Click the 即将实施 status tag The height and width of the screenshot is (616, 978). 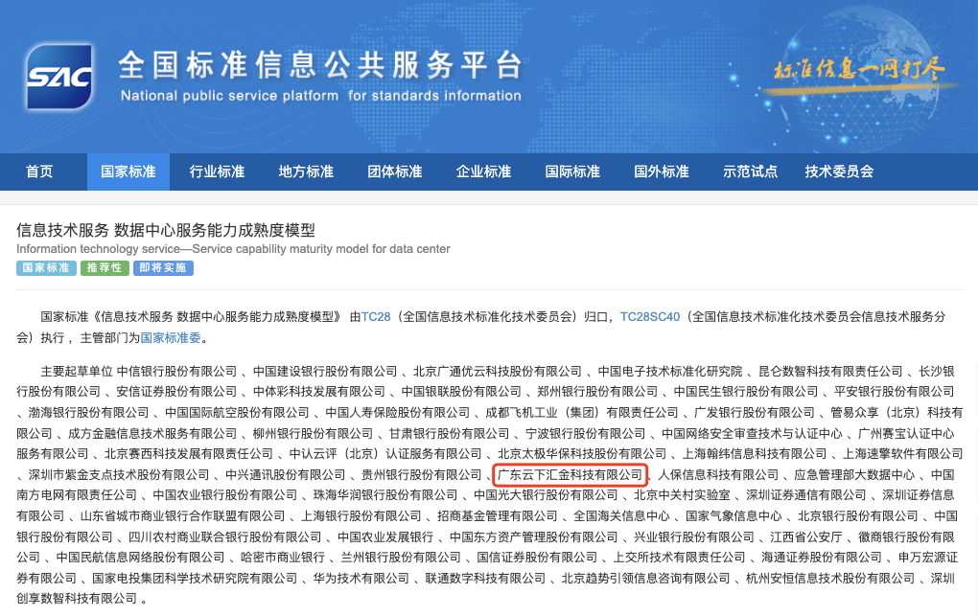(163, 268)
